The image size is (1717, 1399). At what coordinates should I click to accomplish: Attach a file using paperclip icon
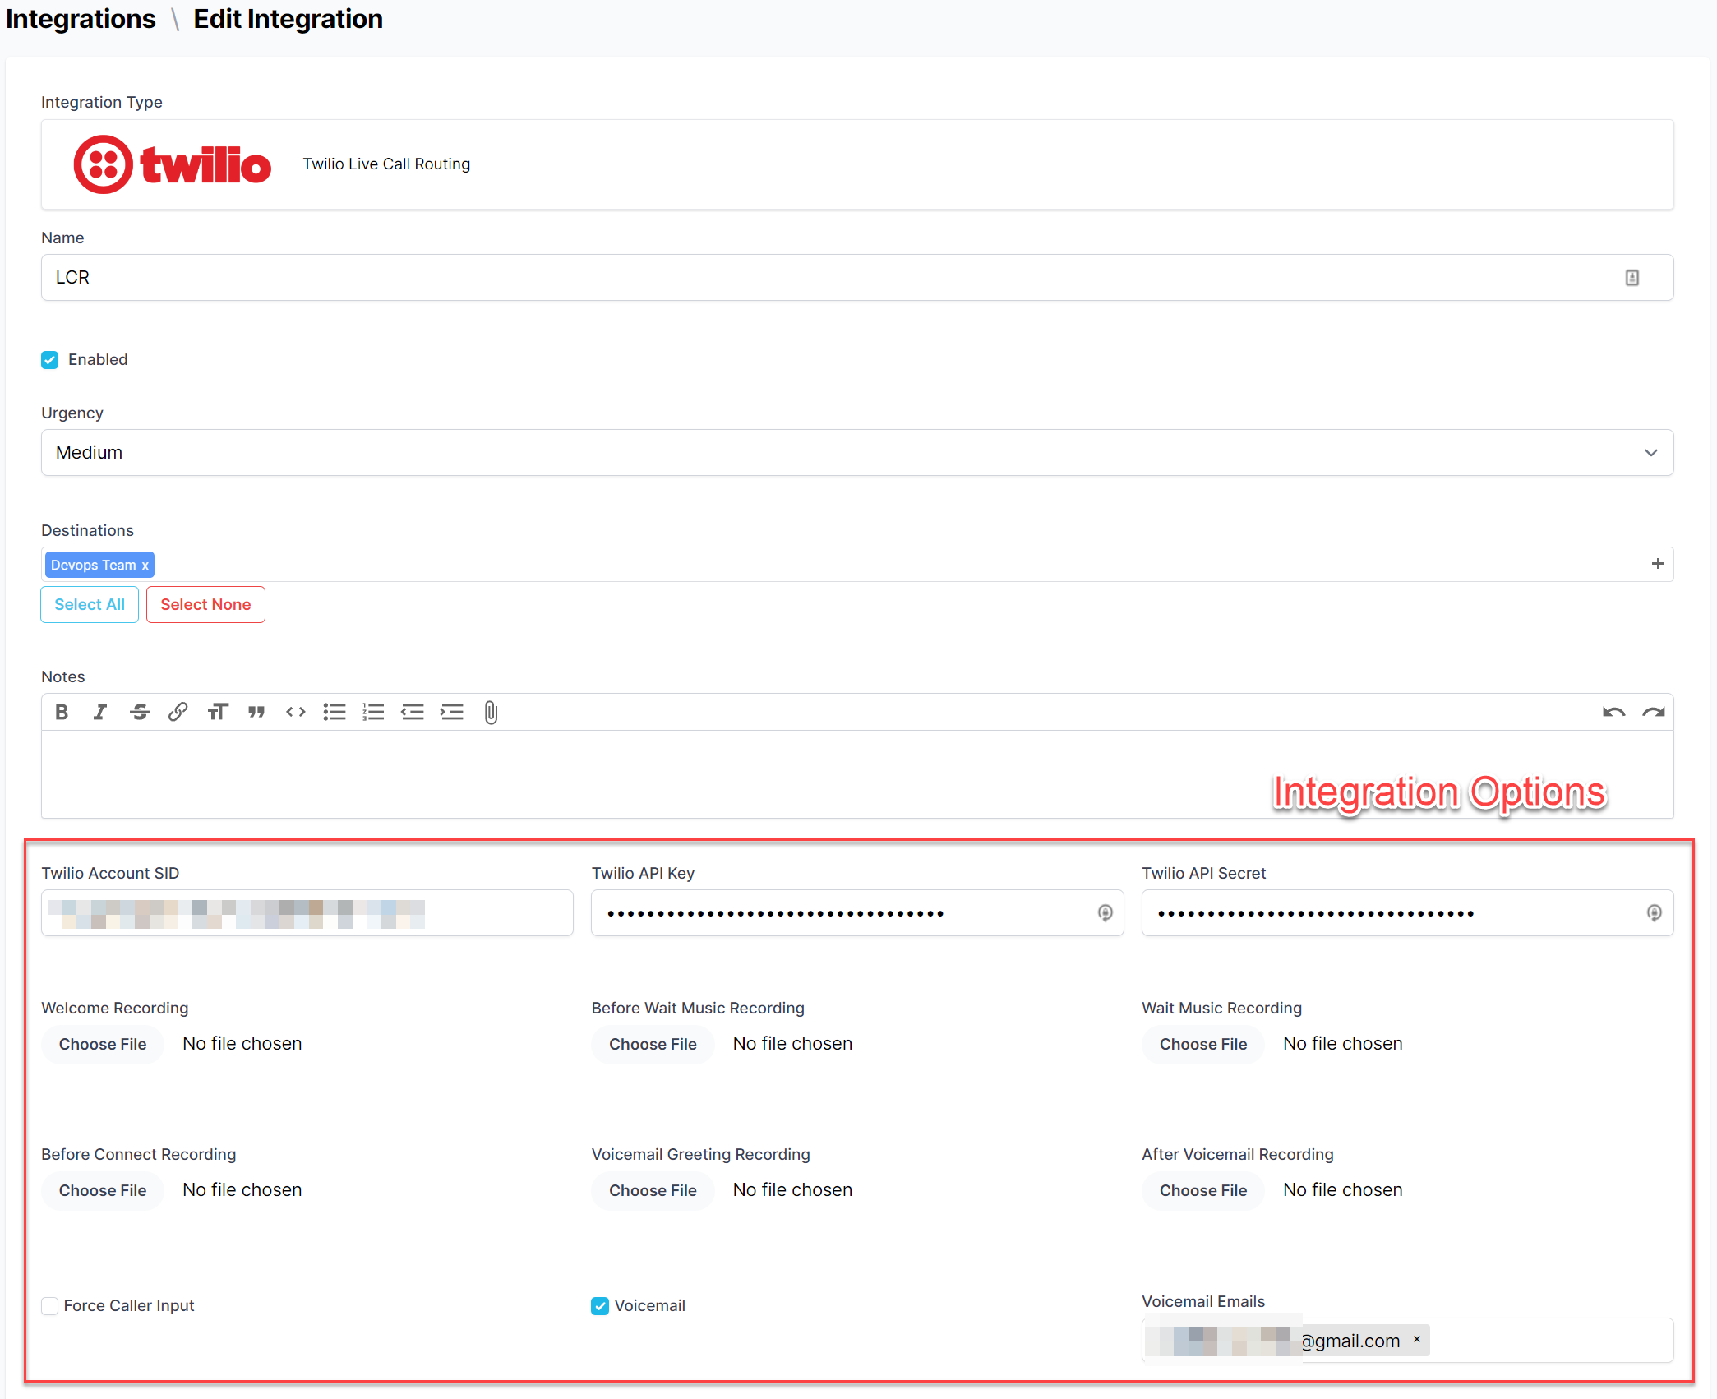[x=491, y=712]
